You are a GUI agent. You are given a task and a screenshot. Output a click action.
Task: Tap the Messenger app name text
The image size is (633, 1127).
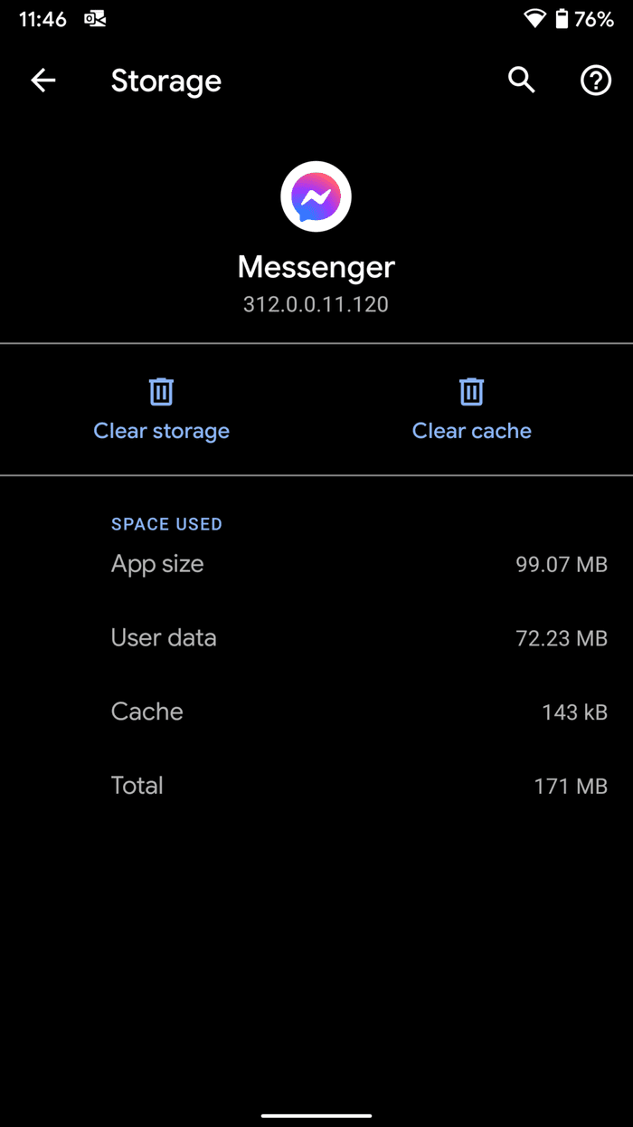(x=316, y=267)
